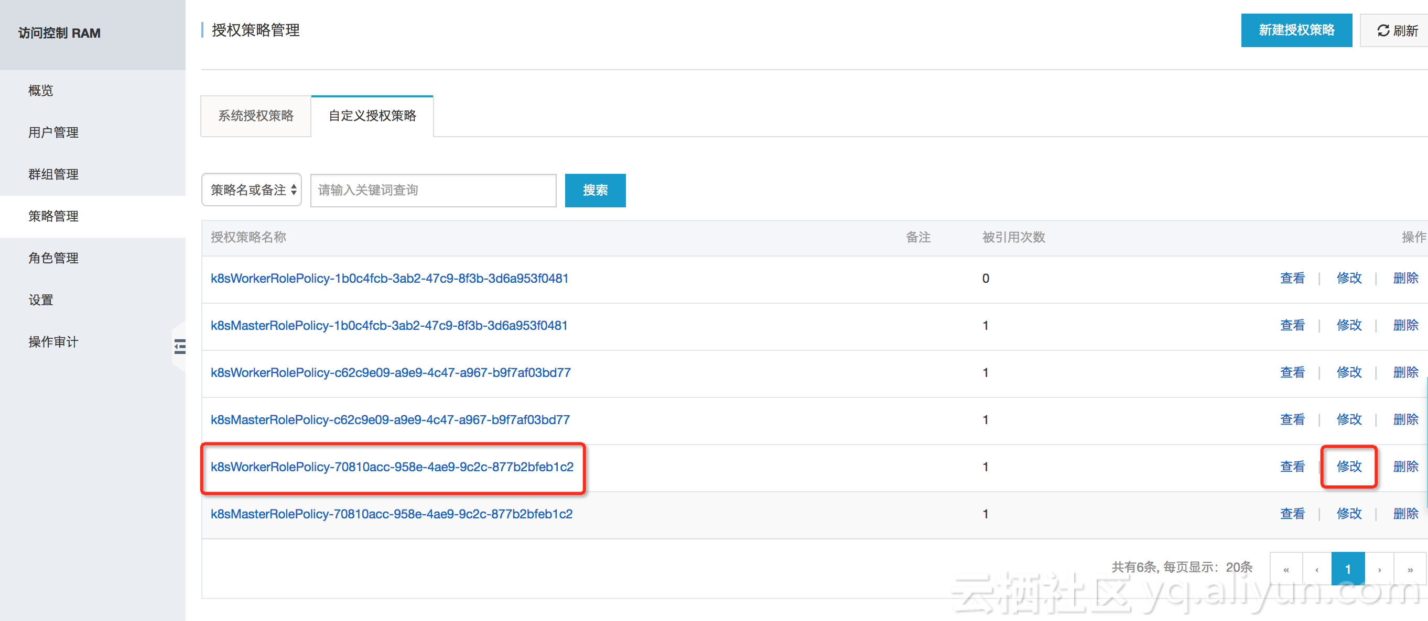This screenshot has height=621, width=1428.
Task: Click 查看 for k8sWorkerRolePolicy-c62c9e09
Action: click(1292, 372)
